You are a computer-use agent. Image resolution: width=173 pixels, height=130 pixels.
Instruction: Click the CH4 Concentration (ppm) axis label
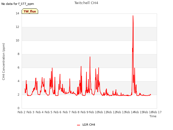pos(4,61)
